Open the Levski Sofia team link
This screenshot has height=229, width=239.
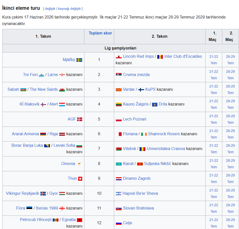pos(64,145)
